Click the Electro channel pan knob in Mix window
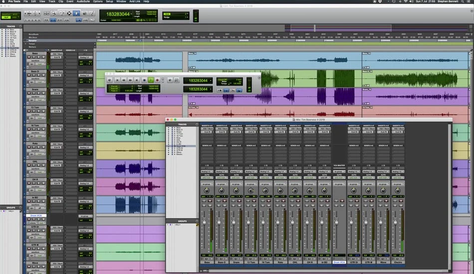The width and height of the screenshot is (474, 274). [x=398, y=191]
